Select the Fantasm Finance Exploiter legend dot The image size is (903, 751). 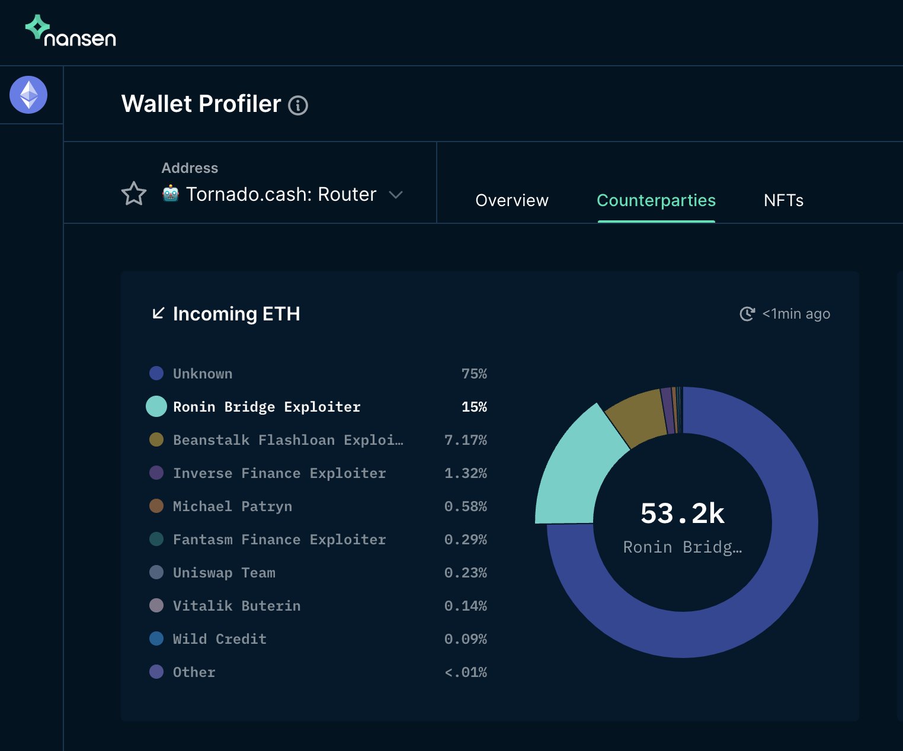pos(156,539)
